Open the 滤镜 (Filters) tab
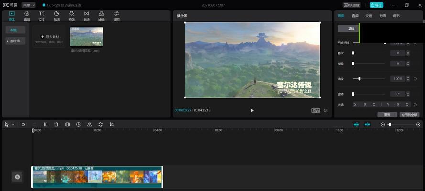This screenshot has height=191, width=425. (101, 16)
